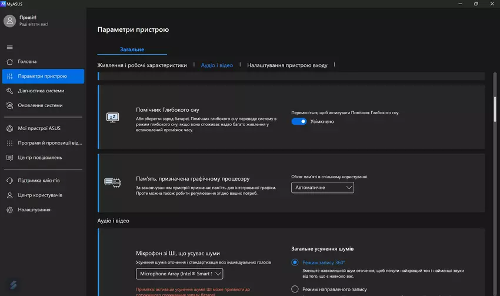Select Режим запису 360° radio button
This screenshot has width=500, height=296.
(x=295, y=262)
